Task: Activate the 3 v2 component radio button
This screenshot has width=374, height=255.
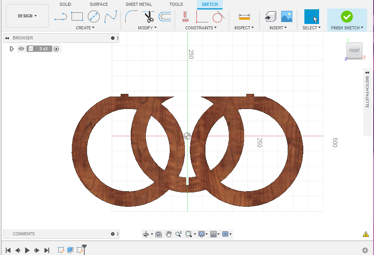Action: [x=56, y=49]
